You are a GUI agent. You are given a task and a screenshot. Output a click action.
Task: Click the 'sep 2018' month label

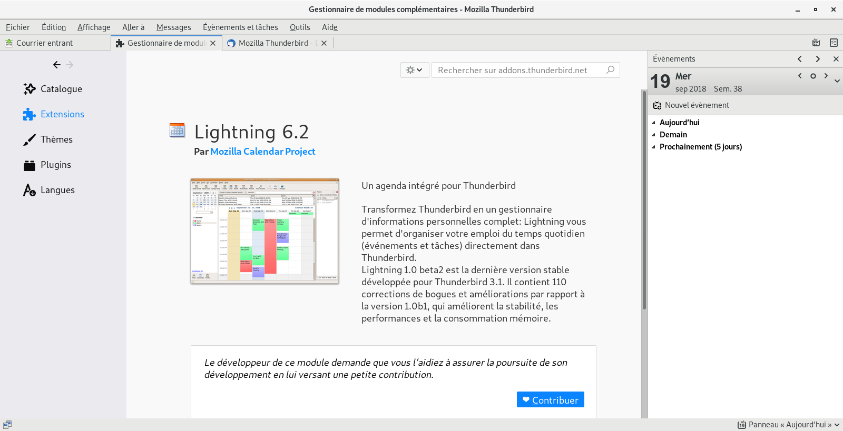pos(691,89)
